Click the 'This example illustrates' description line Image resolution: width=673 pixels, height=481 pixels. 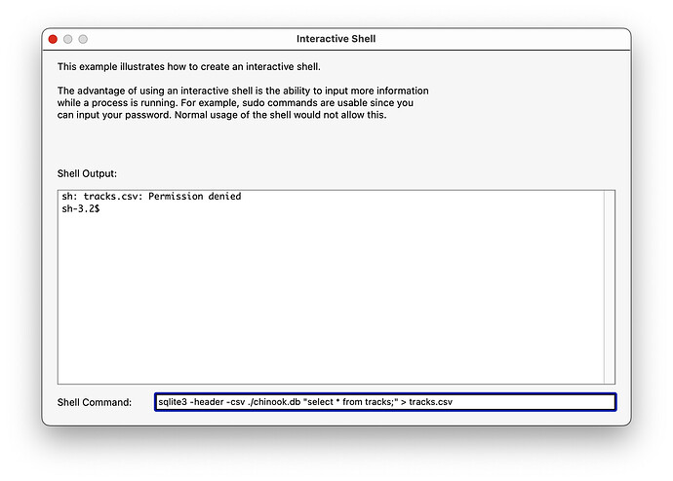[189, 66]
